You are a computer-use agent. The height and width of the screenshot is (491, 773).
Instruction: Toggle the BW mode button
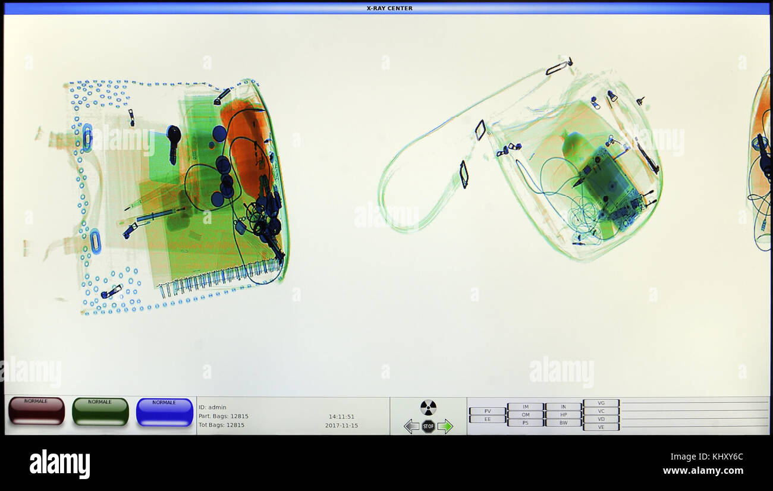[x=563, y=423]
